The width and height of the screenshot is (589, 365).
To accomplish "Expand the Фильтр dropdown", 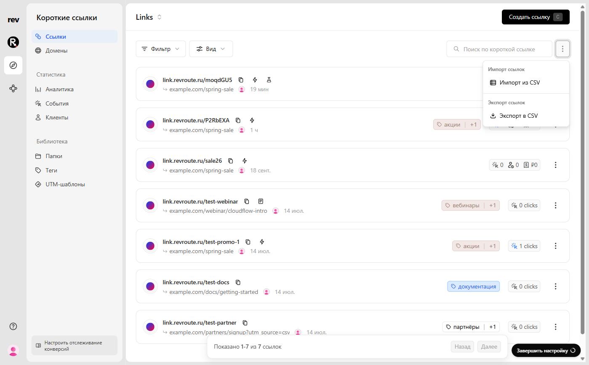I will (161, 49).
